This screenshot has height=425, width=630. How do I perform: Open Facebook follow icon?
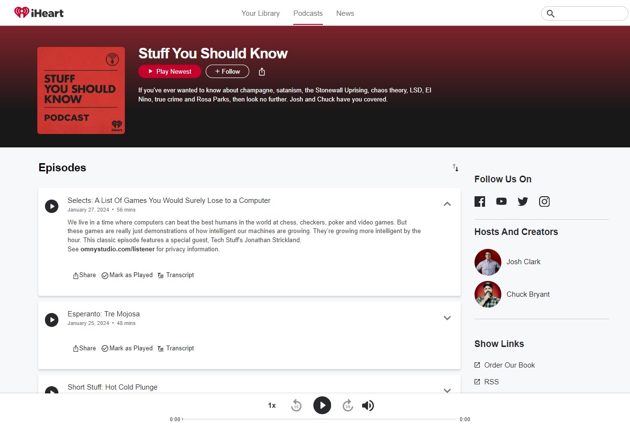tap(479, 201)
